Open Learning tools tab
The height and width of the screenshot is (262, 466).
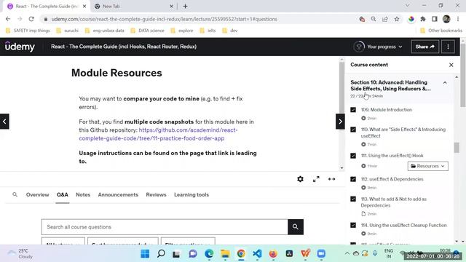click(191, 194)
